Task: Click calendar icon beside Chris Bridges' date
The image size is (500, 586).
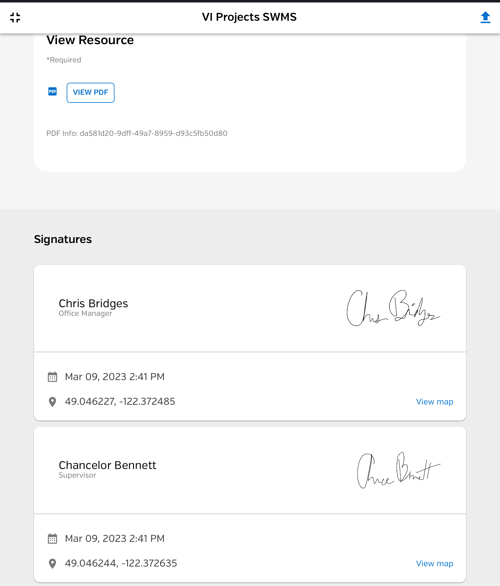Action: [52, 377]
